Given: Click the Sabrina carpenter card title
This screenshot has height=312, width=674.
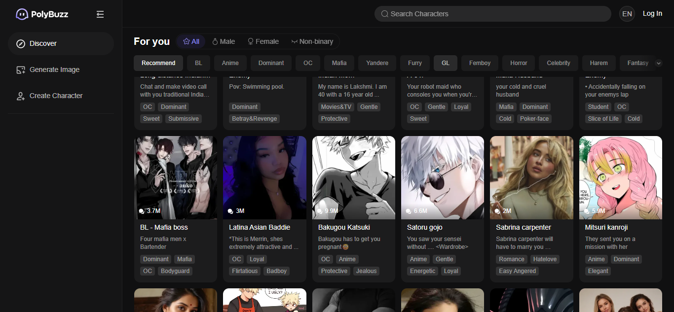Looking at the screenshot, I should 524,228.
